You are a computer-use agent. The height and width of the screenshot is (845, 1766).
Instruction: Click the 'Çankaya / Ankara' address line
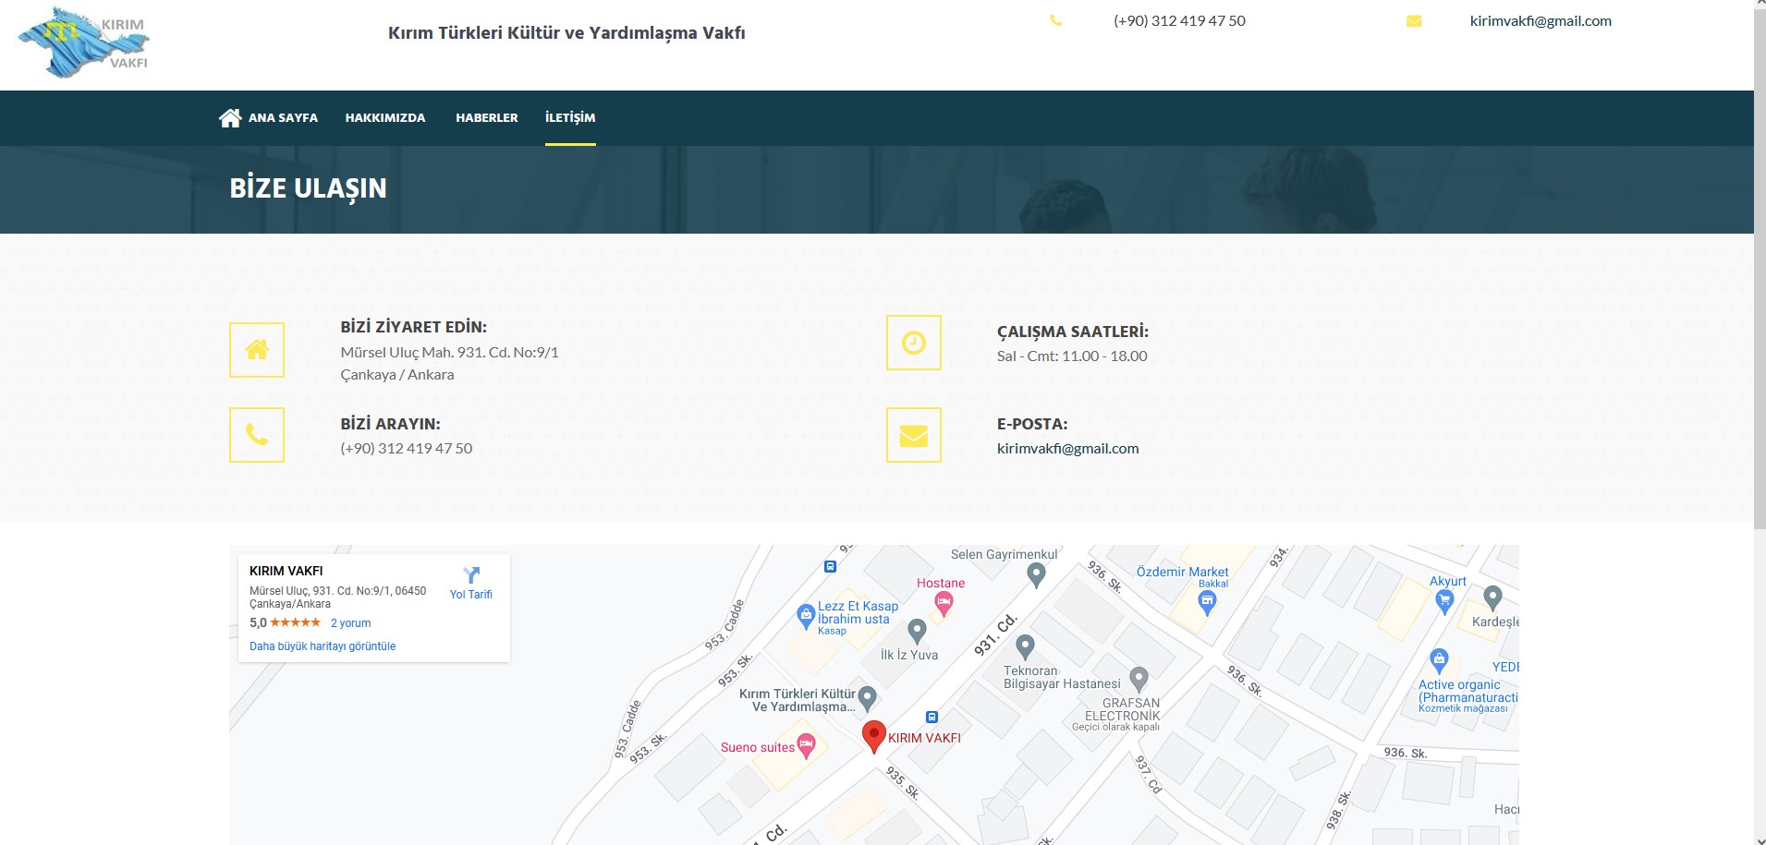397,374
